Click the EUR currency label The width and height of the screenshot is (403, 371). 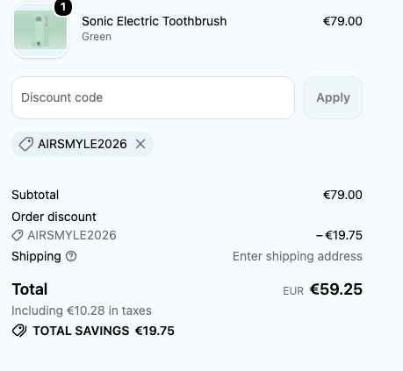pyautogui.click(x=293, y=291)
